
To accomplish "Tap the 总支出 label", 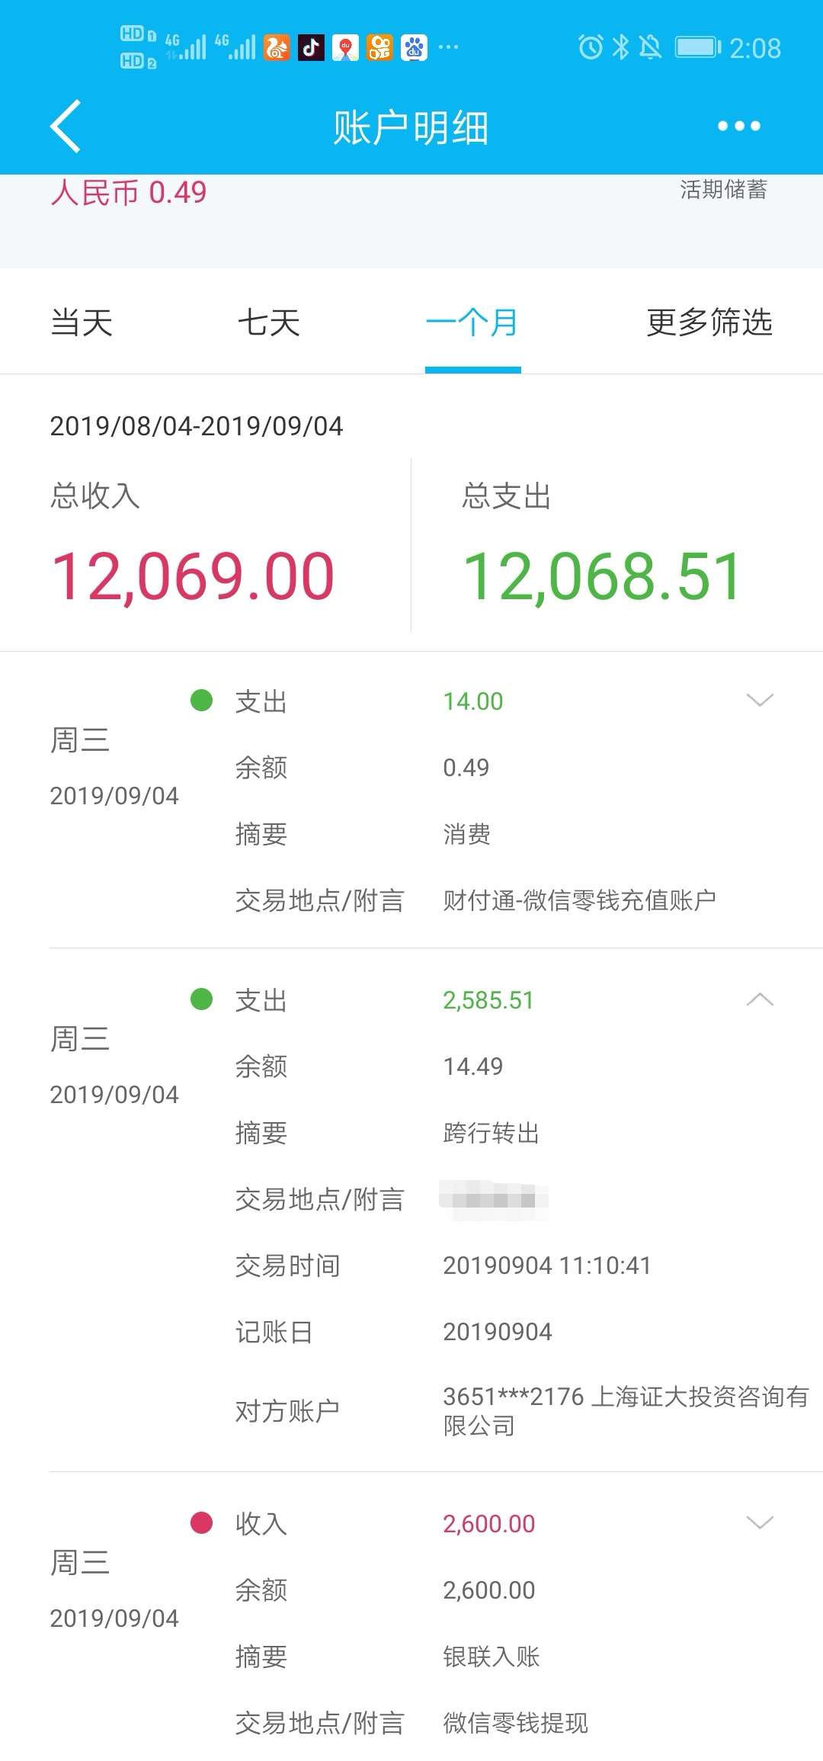I will click(507, 496).
